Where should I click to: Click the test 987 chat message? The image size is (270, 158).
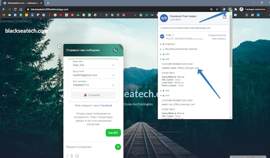113,133
